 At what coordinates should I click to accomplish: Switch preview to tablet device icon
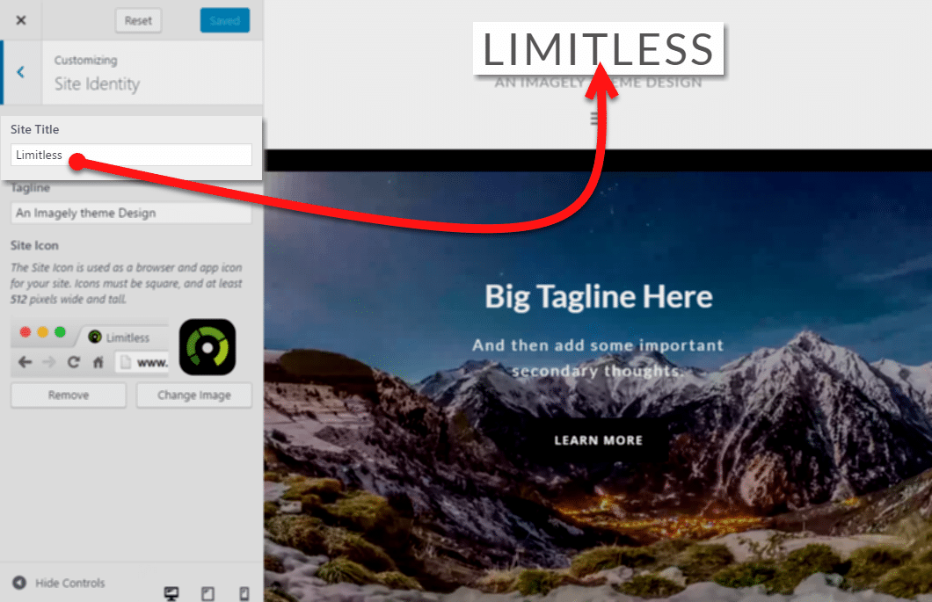pyautogui.click(x=208, y=593)
